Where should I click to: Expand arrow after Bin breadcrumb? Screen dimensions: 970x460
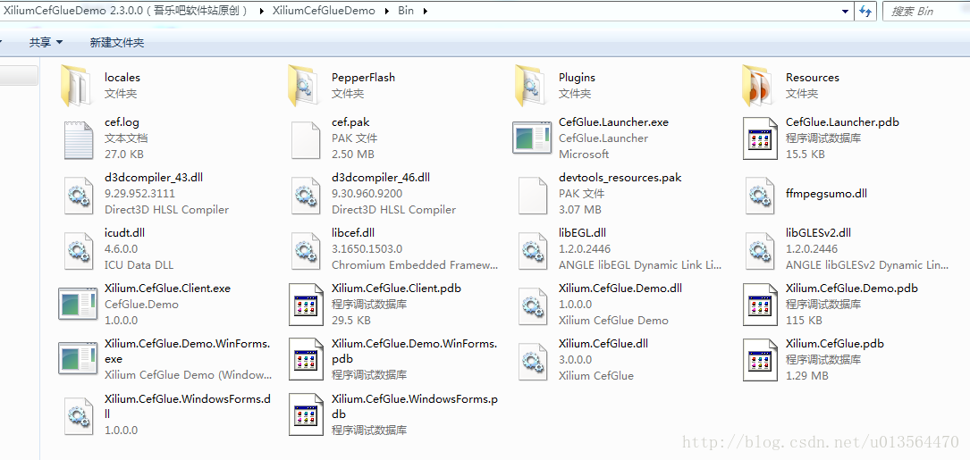425,11
